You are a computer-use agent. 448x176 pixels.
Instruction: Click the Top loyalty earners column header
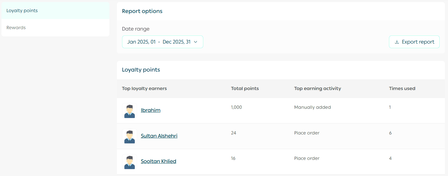click(144, 89)
